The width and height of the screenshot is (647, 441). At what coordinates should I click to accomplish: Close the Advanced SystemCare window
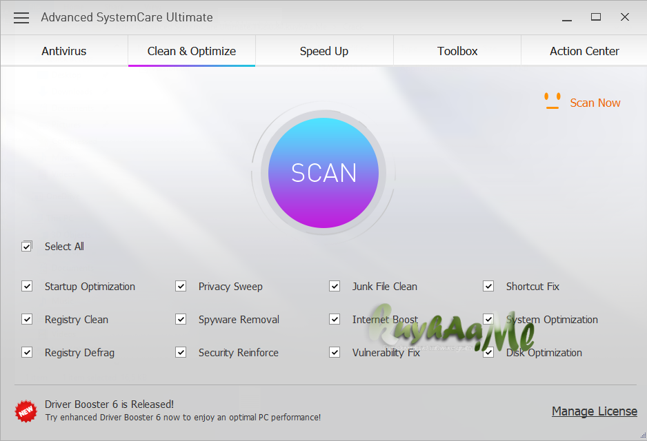point(625,17)
